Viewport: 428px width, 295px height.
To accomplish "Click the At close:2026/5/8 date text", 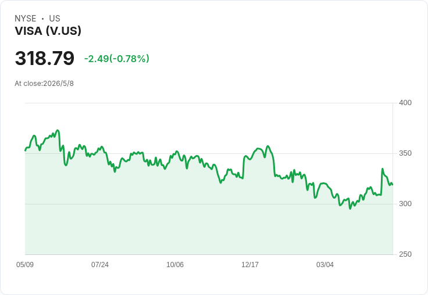I will 44,84.
